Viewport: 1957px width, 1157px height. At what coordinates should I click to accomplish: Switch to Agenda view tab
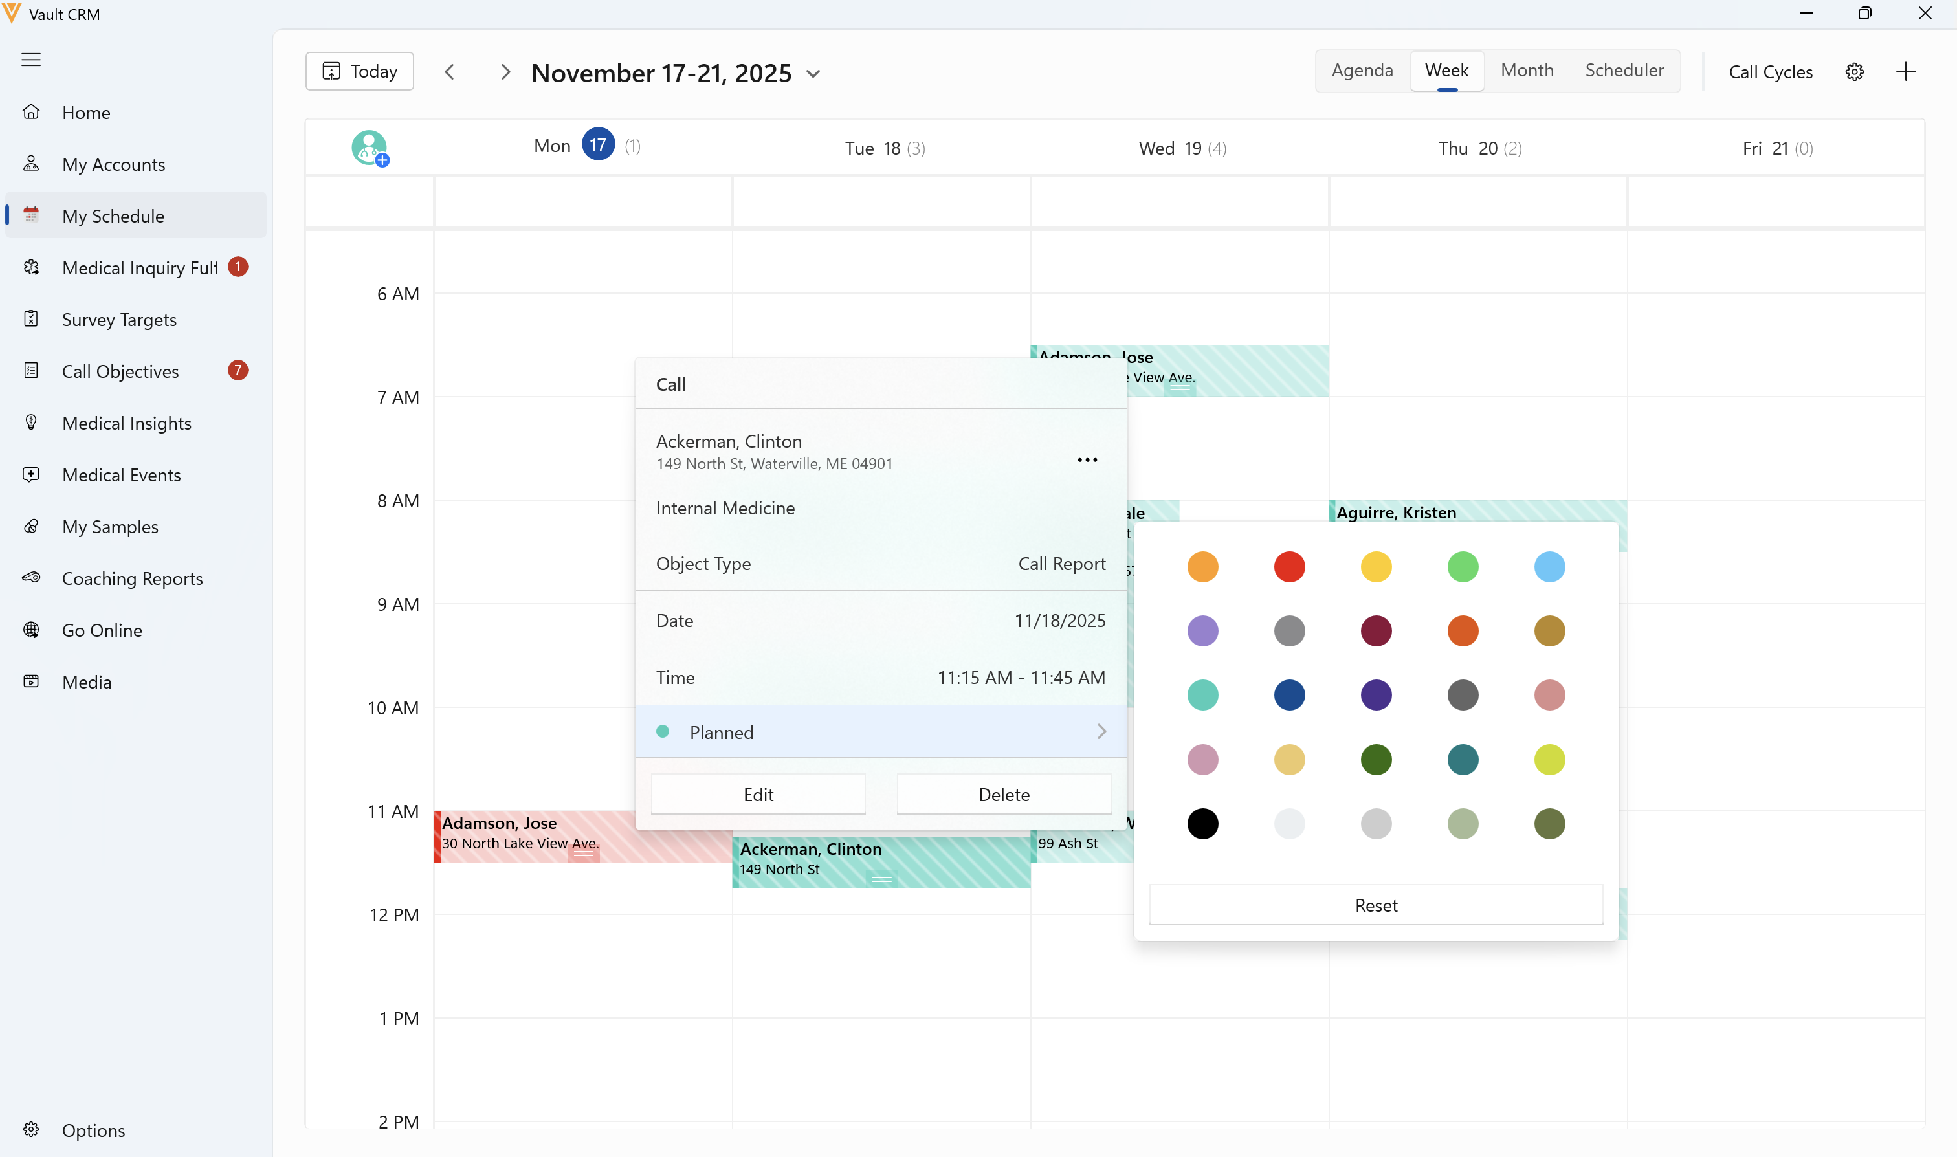click(1362, 70)
